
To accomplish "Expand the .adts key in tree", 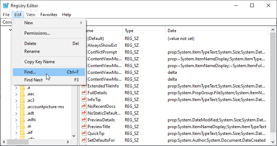I will point(16,120).
